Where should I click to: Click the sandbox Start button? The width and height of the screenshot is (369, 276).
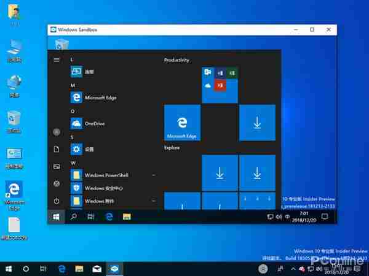[56, 217]
